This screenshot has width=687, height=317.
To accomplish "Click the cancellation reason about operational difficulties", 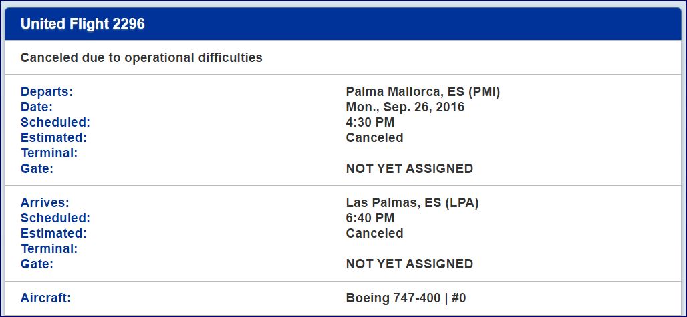I will tap(142, 58).
